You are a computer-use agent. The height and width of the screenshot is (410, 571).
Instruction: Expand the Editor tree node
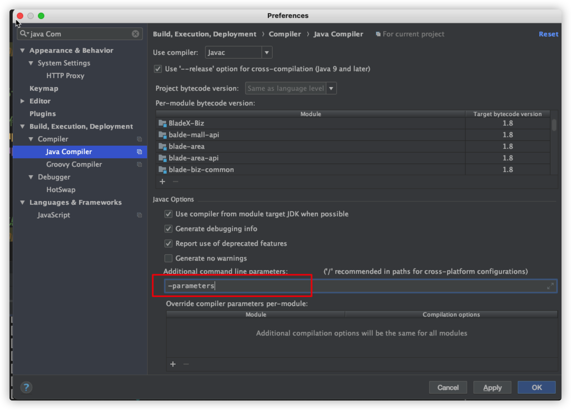point(23,101)
